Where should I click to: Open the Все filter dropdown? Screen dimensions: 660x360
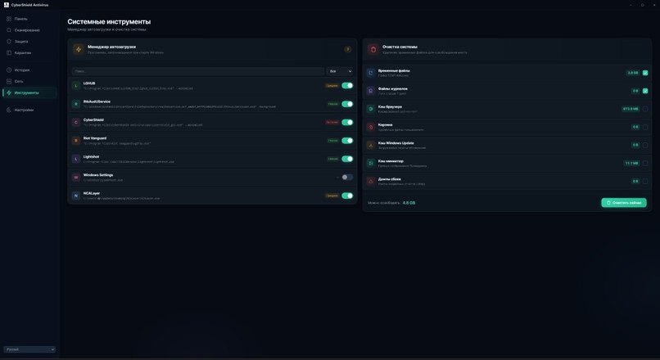(x=340, y=71)
